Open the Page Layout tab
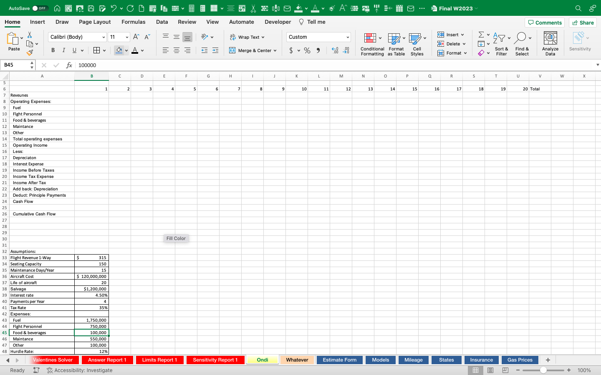The height and width of the screenshot is (375, 601). [95, 22]
